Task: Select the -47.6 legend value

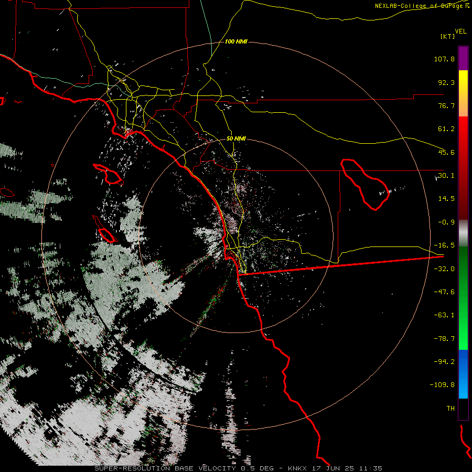Action: click(444, 292)
